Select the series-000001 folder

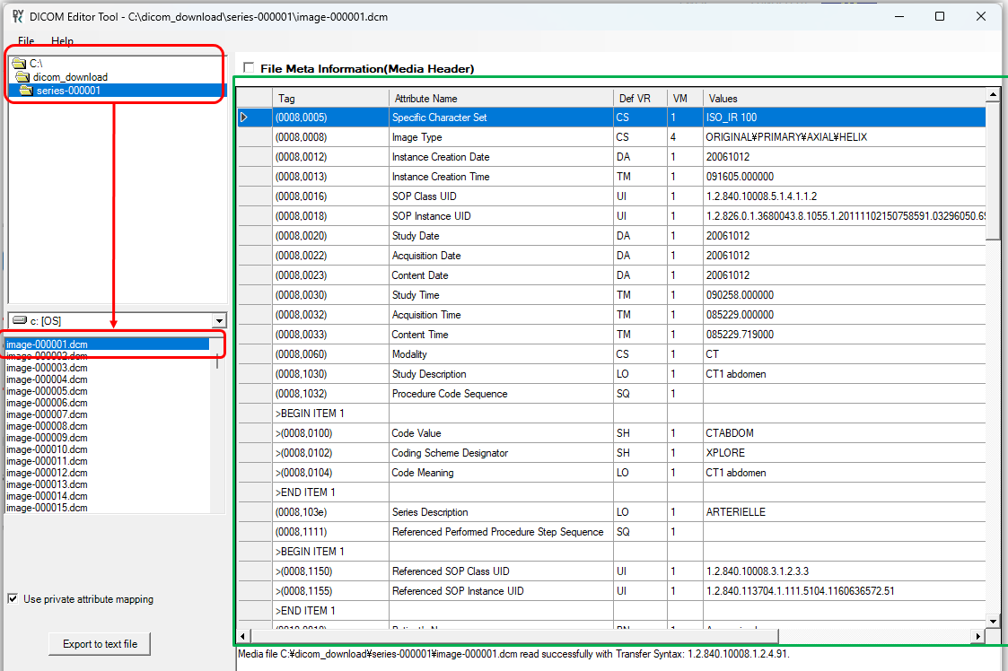tap(68, 91)
